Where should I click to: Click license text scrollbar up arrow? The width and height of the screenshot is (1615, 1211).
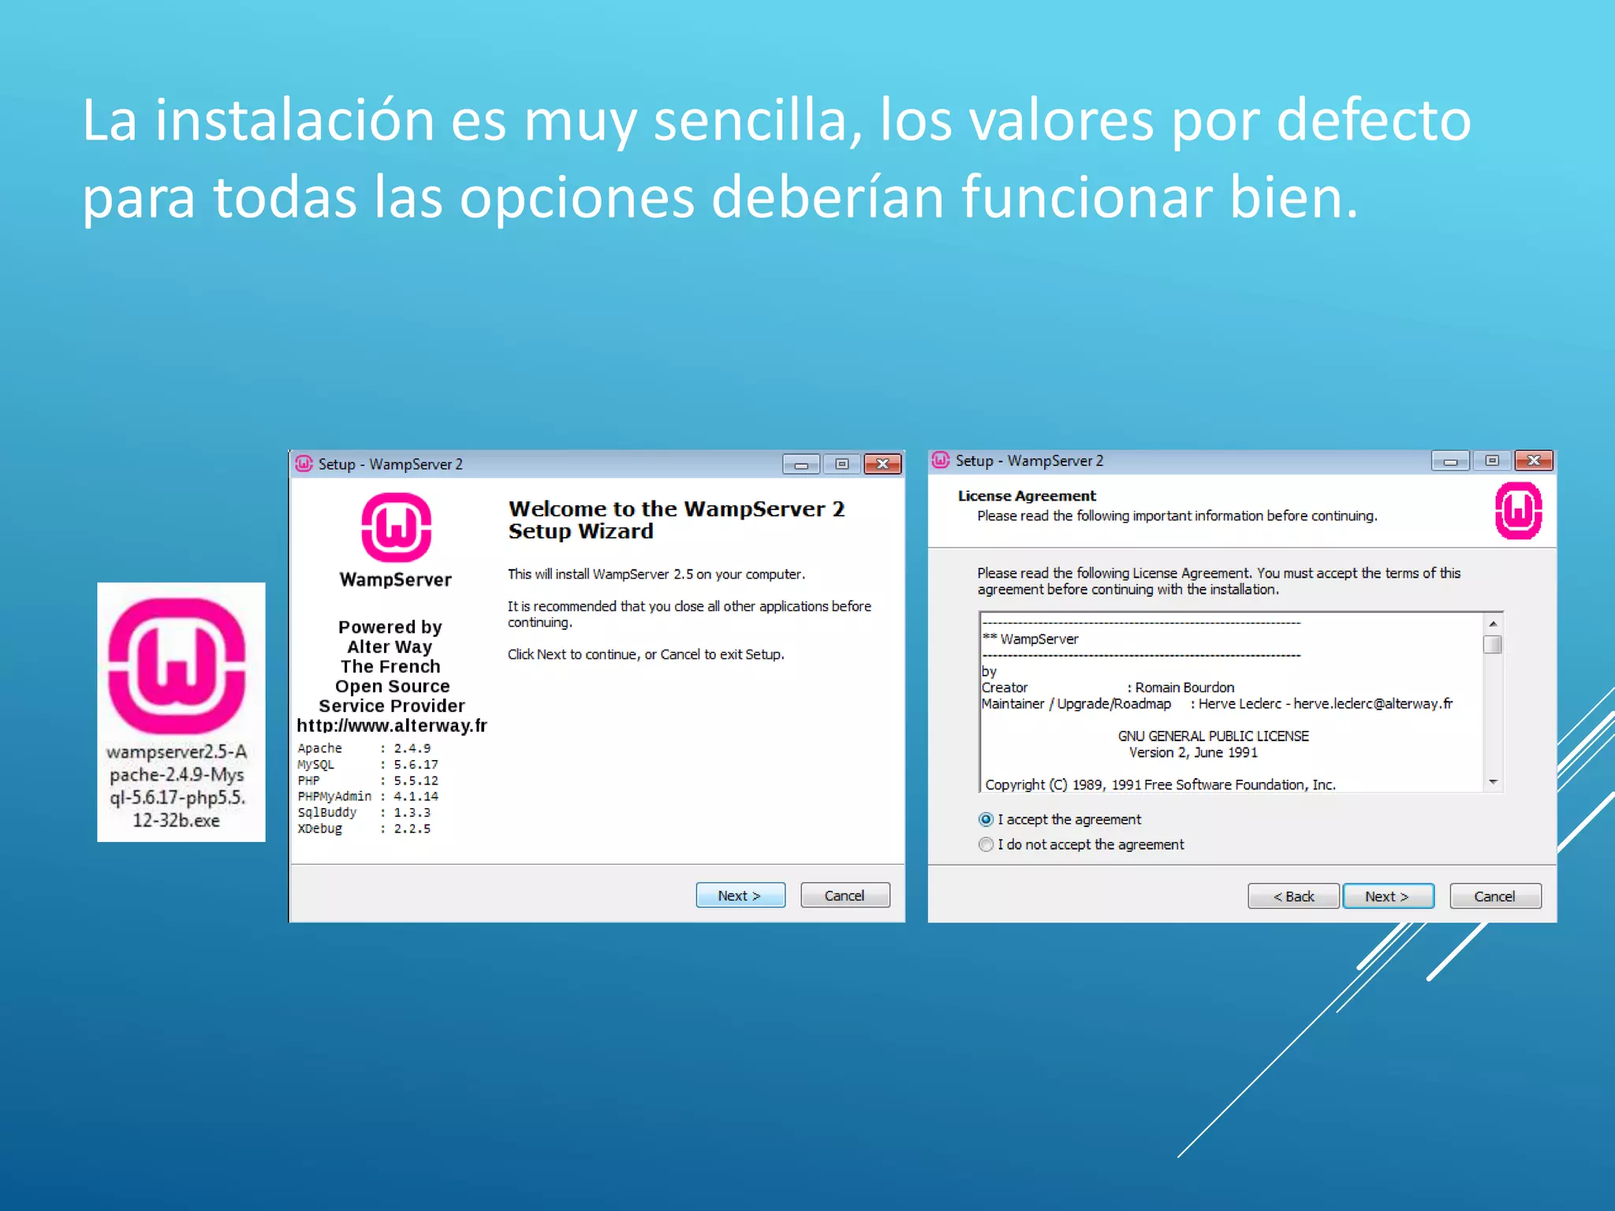tap(1493, 624)
